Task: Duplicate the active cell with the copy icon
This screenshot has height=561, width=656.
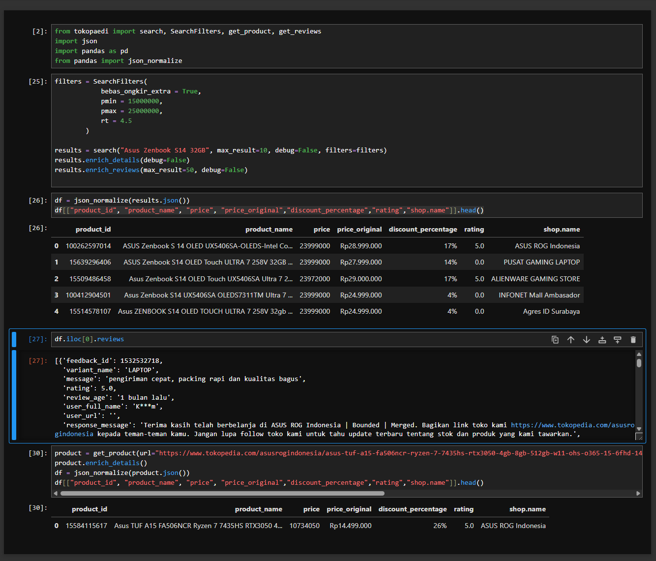Action: click(555, 340)
